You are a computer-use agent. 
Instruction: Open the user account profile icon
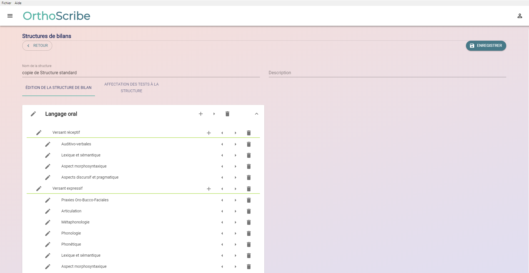(x=520, y=16)
